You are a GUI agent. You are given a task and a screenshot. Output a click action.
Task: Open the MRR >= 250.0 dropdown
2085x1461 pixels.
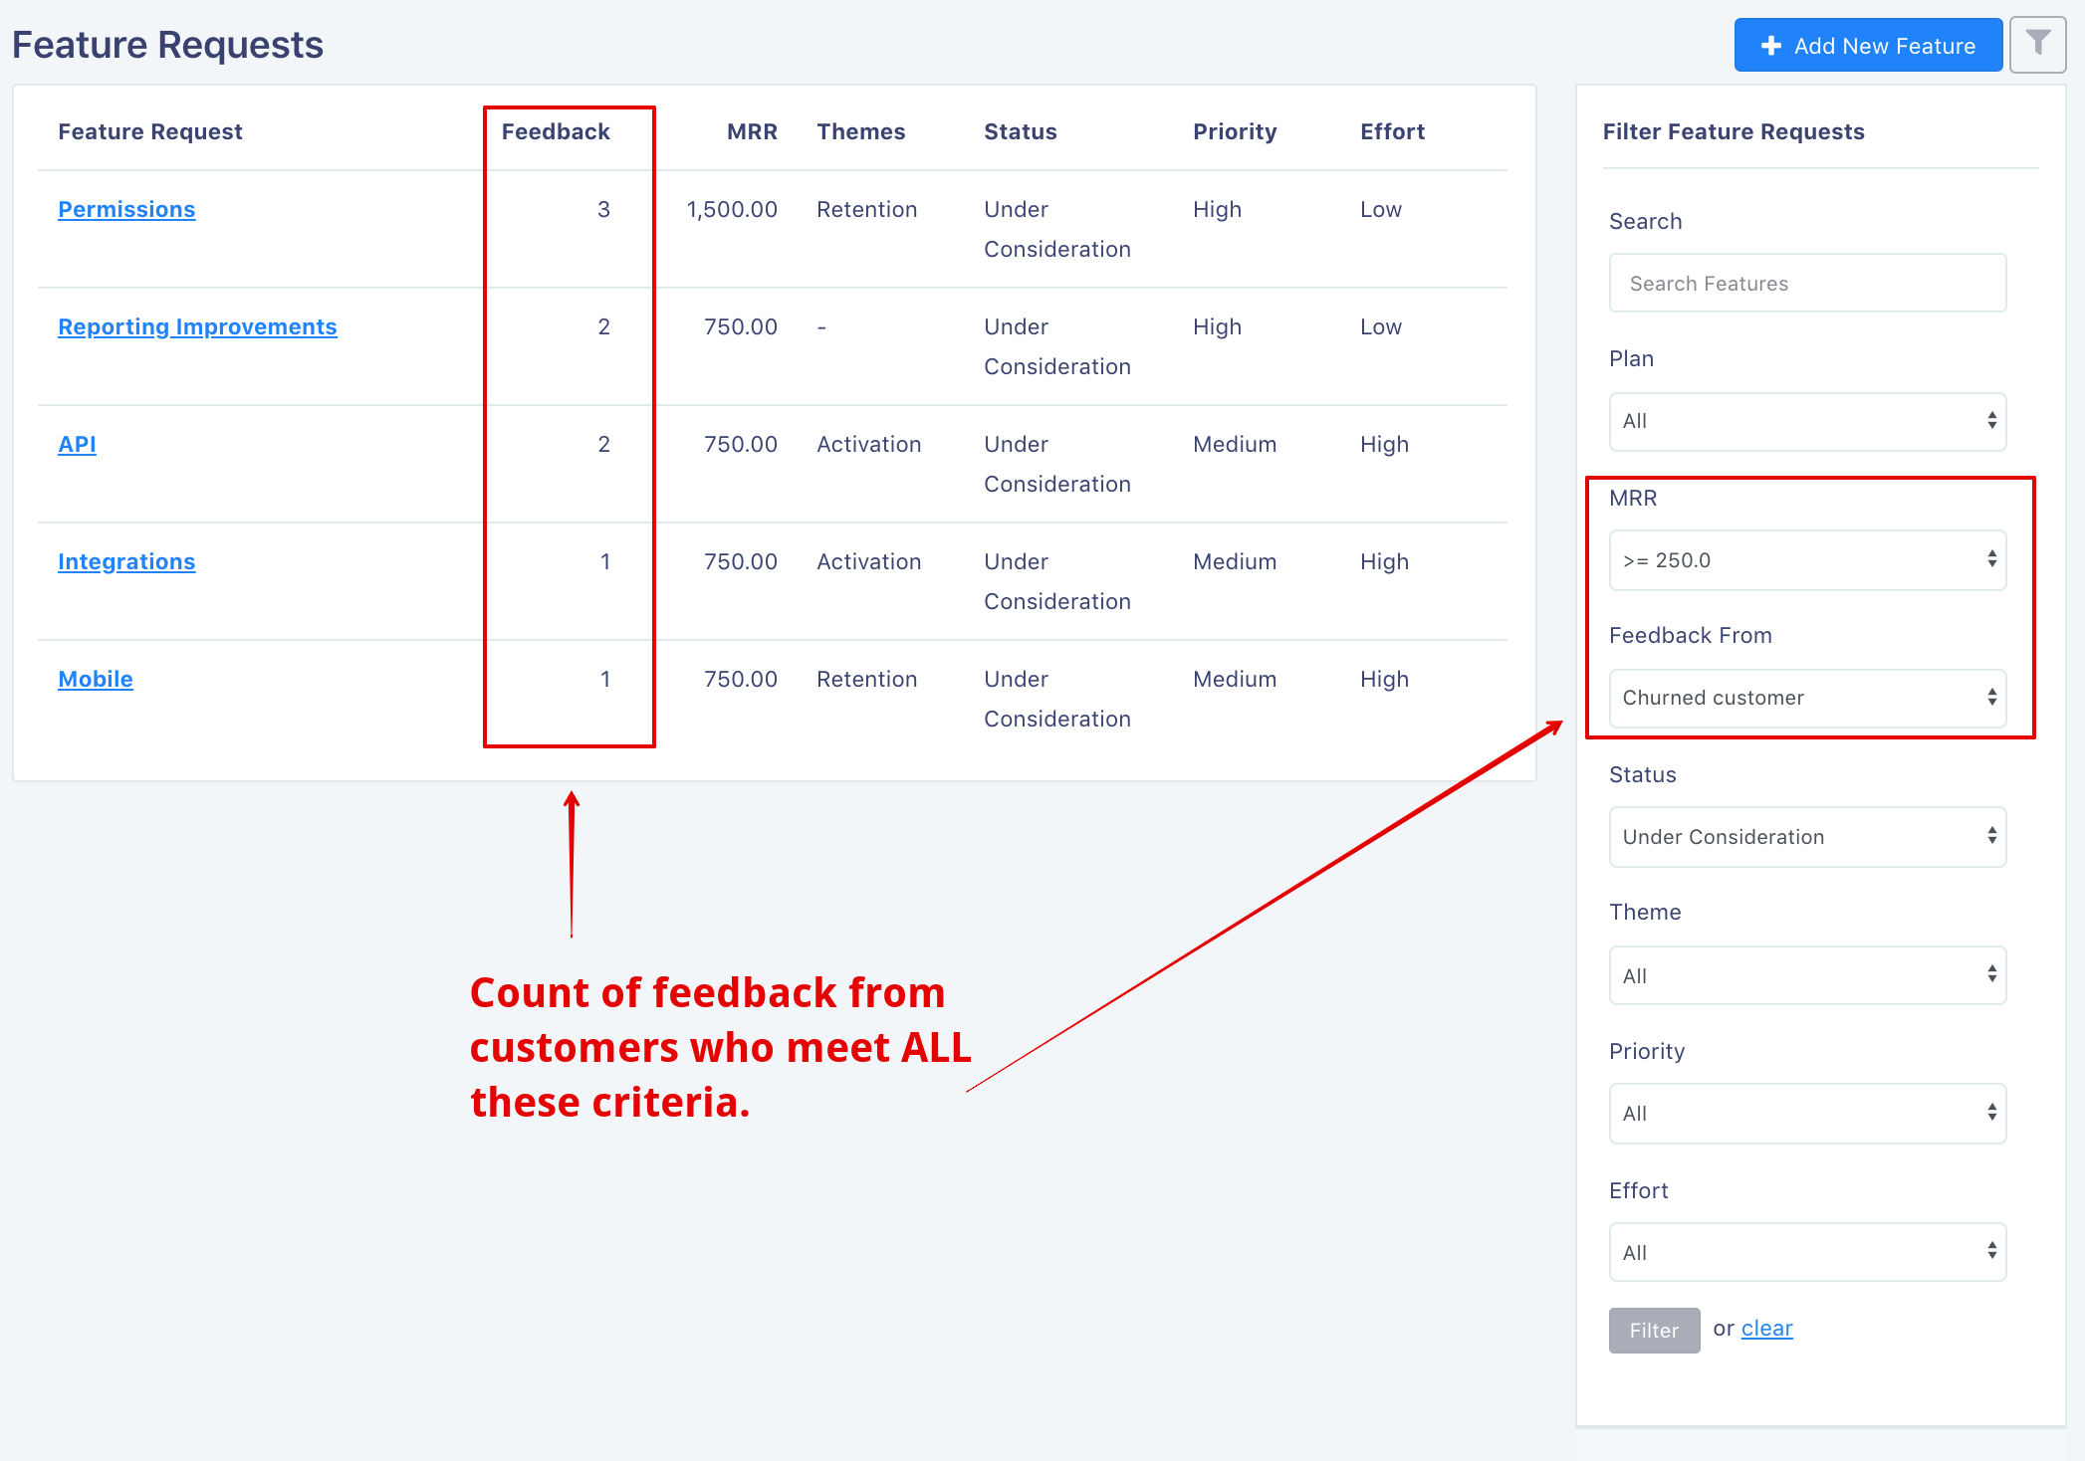click(1807, 560)
